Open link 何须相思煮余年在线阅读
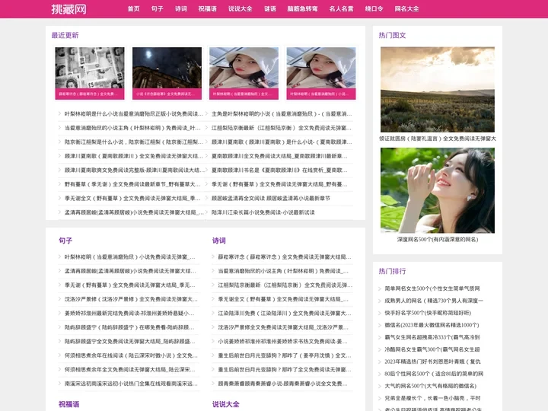The image size is (548, 411). 131,355
